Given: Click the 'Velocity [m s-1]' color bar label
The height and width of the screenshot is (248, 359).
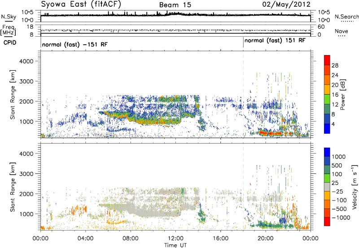Looking at the screenshot, I should (x=355, y=187).
